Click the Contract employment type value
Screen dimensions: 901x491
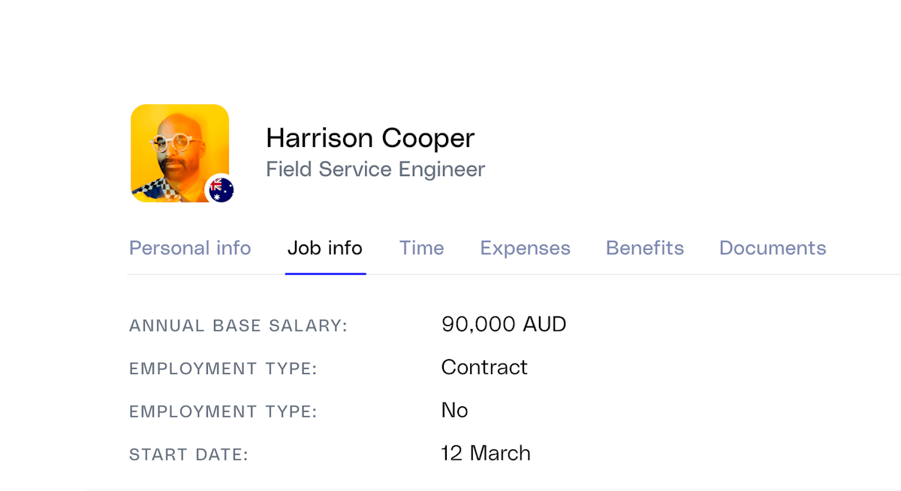(484, 367)
